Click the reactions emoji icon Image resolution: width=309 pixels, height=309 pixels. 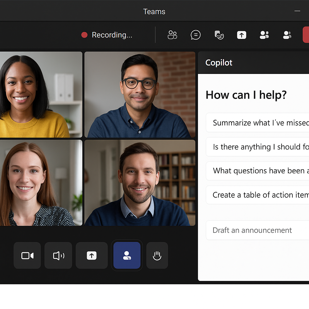(x=219, y=35)
